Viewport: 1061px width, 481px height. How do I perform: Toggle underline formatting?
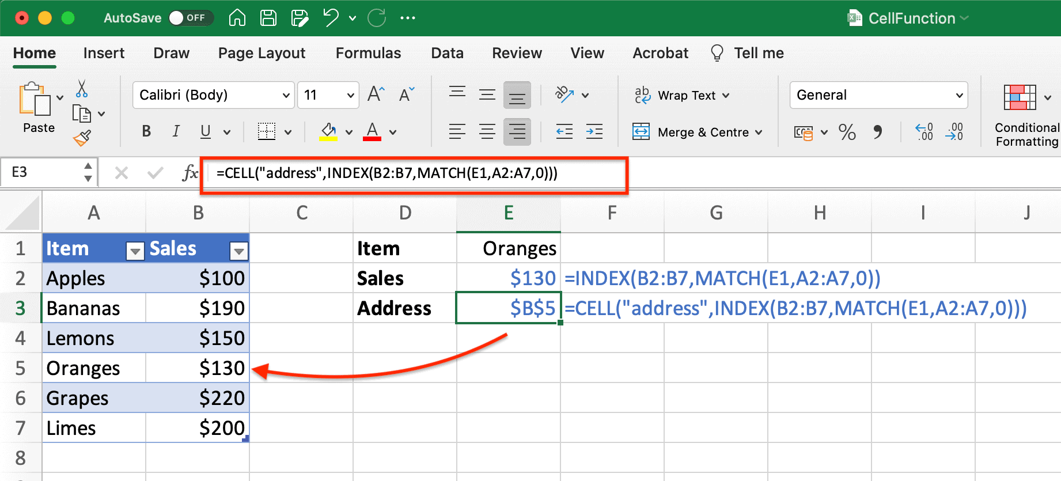pos(206,132)
